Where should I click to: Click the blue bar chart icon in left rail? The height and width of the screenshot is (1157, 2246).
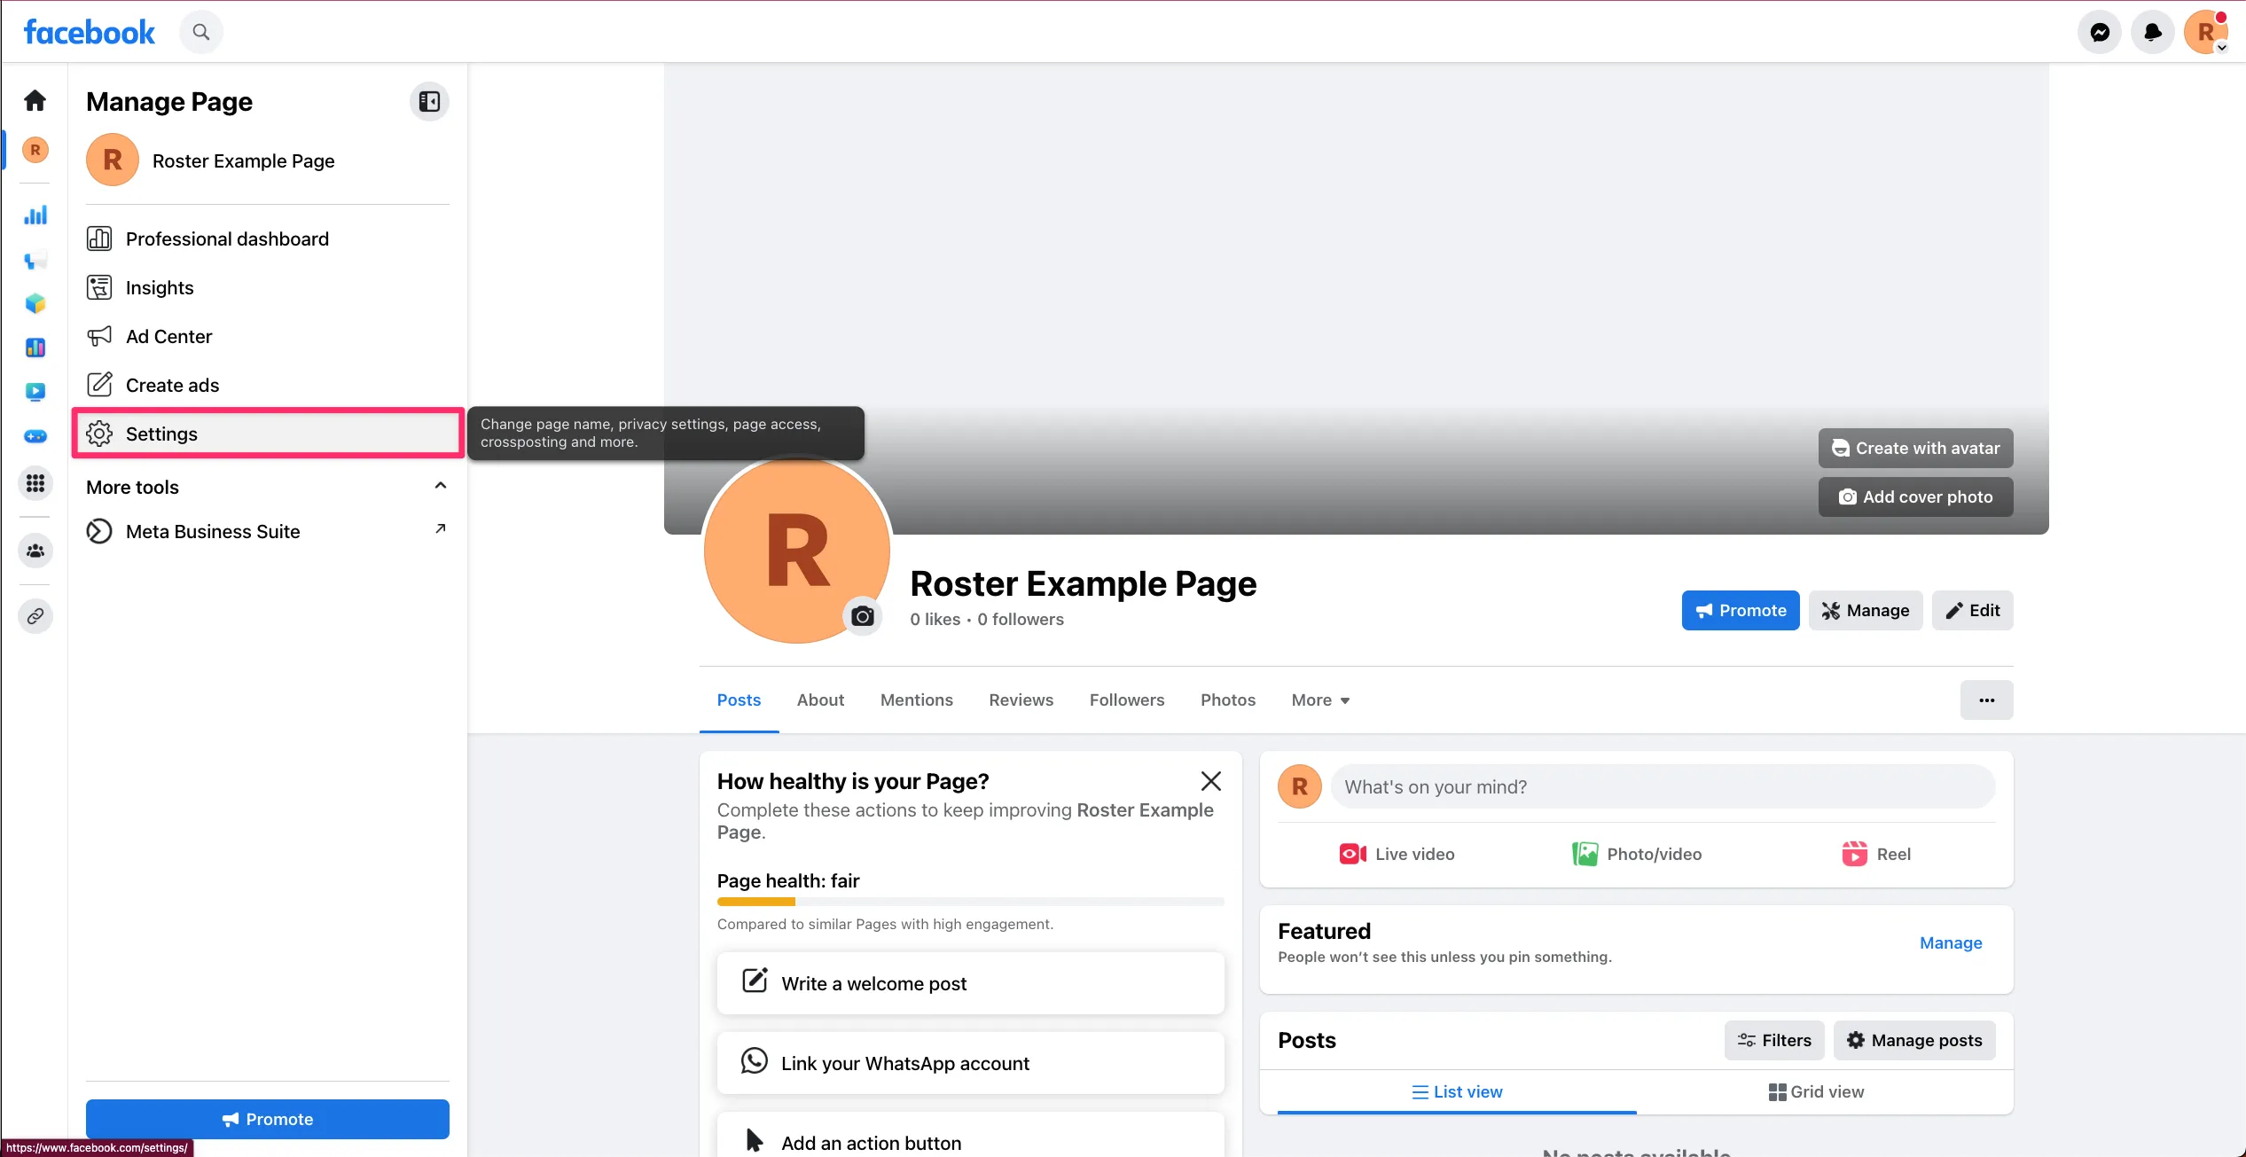tap(35, 215)
